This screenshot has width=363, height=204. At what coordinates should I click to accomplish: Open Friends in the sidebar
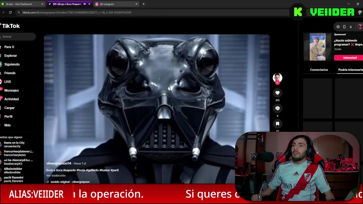(10, 73)
